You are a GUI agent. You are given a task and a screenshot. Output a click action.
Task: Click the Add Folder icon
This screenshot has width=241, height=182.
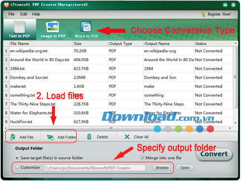click(x=50, y=137)
